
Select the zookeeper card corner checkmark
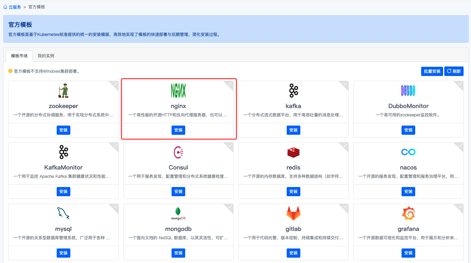point(115,84)
